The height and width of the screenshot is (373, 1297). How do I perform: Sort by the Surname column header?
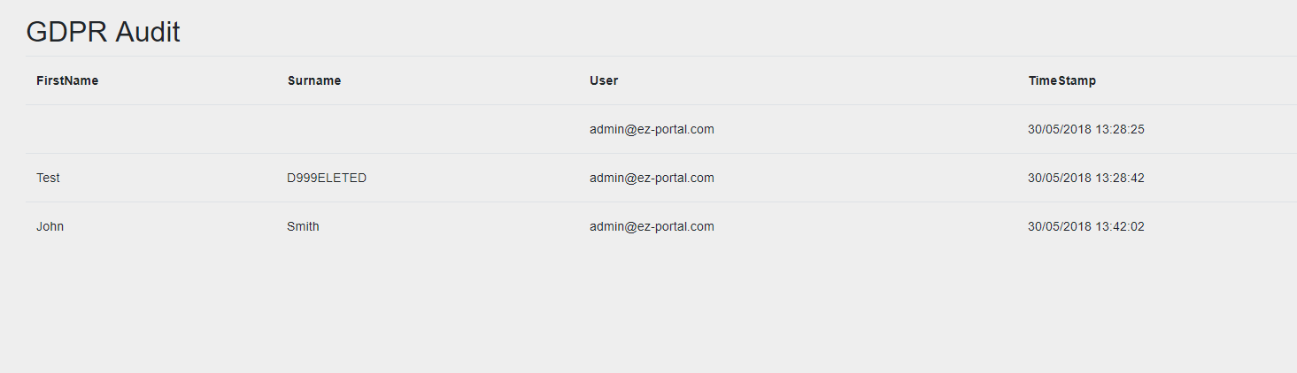click(x=313, y=80)
